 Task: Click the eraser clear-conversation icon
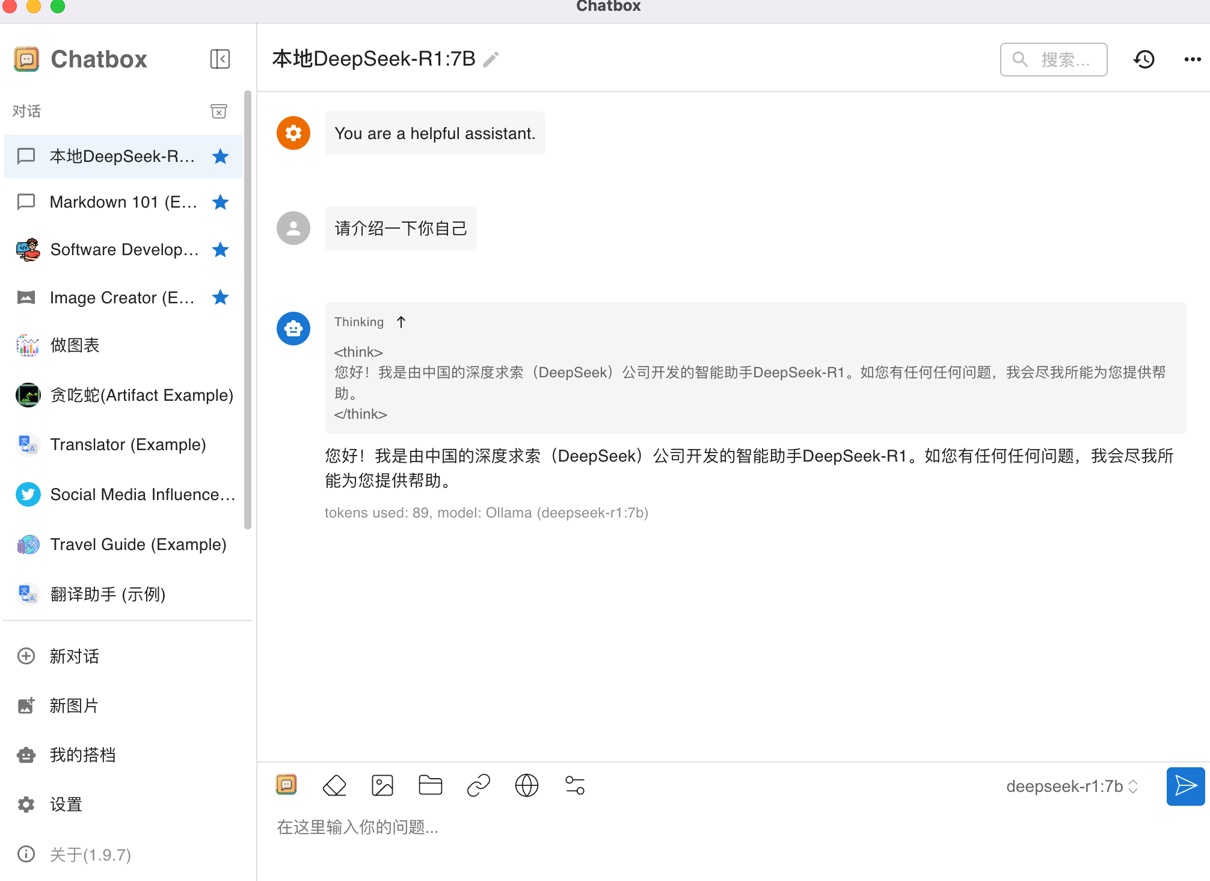pos(334,785)
